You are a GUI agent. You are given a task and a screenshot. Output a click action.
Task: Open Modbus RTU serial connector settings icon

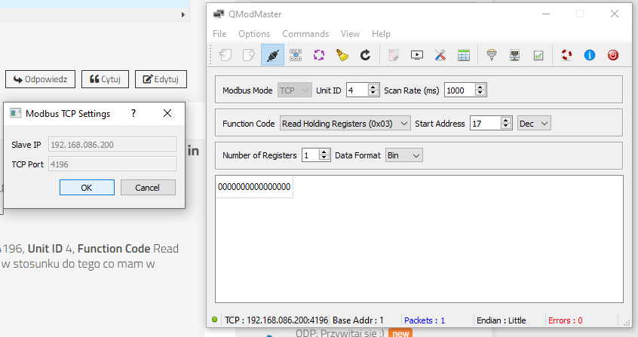pos(492,55)
